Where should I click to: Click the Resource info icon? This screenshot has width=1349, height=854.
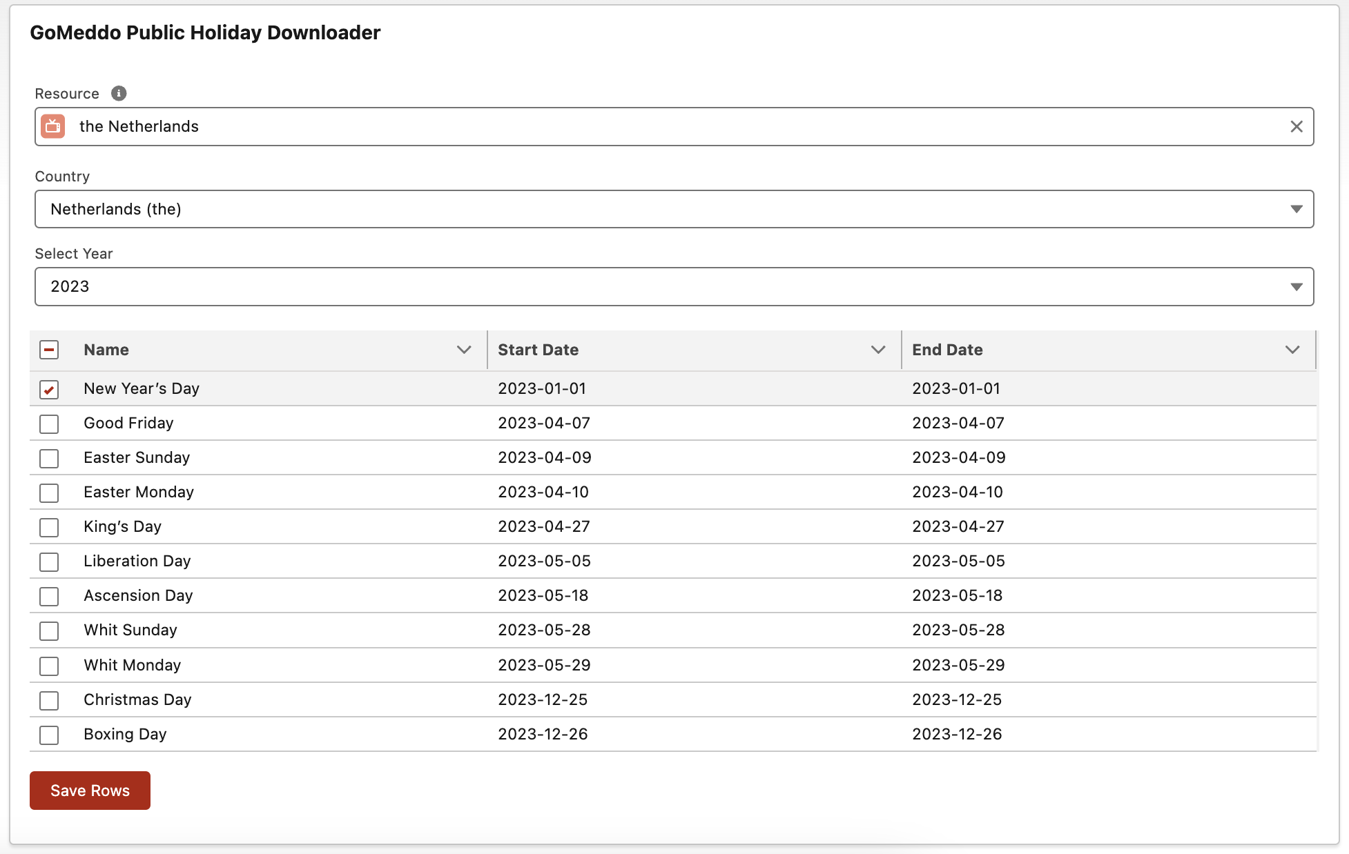[x=119, y=93]
